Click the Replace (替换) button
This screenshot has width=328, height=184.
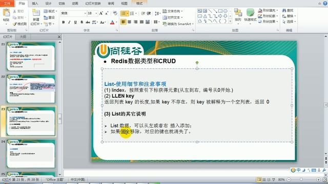[289, 16]
